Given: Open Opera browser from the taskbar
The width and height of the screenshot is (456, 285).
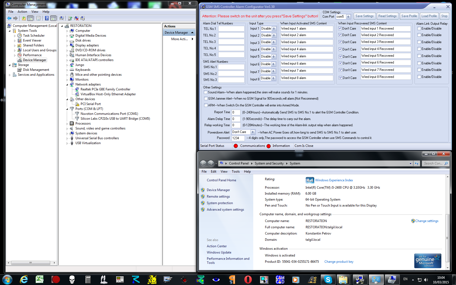Looking at the screenshot, I should [248, 279].
